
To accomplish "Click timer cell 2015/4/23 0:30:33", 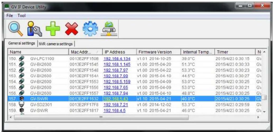I will tap(232, 65).
